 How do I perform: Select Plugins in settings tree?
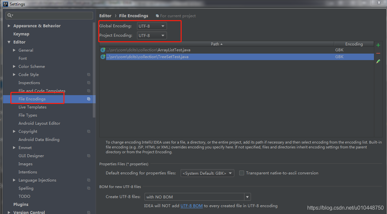point(21,205)
